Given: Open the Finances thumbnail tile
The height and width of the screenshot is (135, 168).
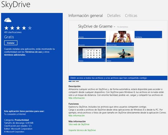Looking at the screenshot, I should click(92, 54).
